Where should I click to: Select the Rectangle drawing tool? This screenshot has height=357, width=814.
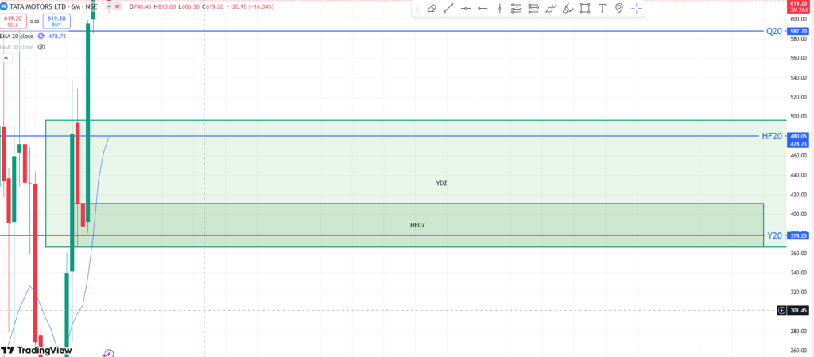pyautogui.click(x=585, y=8)
